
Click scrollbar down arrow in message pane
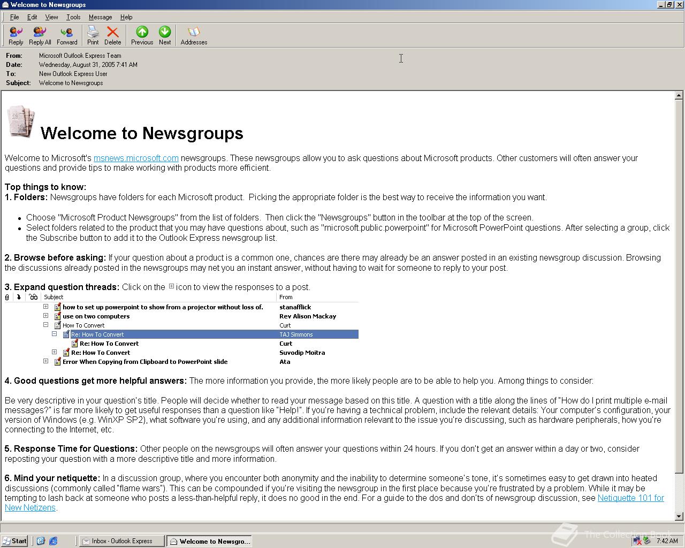tap(679, 516)
